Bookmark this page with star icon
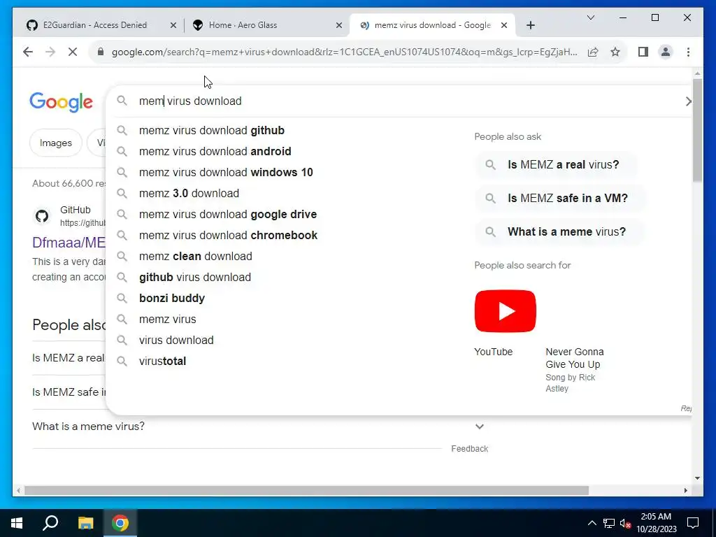This screenshot has height=537, width=716. (615, 52)
